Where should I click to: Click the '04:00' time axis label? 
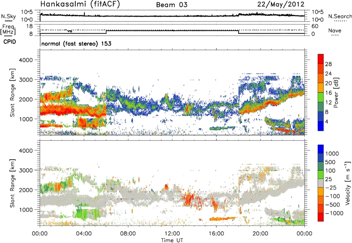84,234
